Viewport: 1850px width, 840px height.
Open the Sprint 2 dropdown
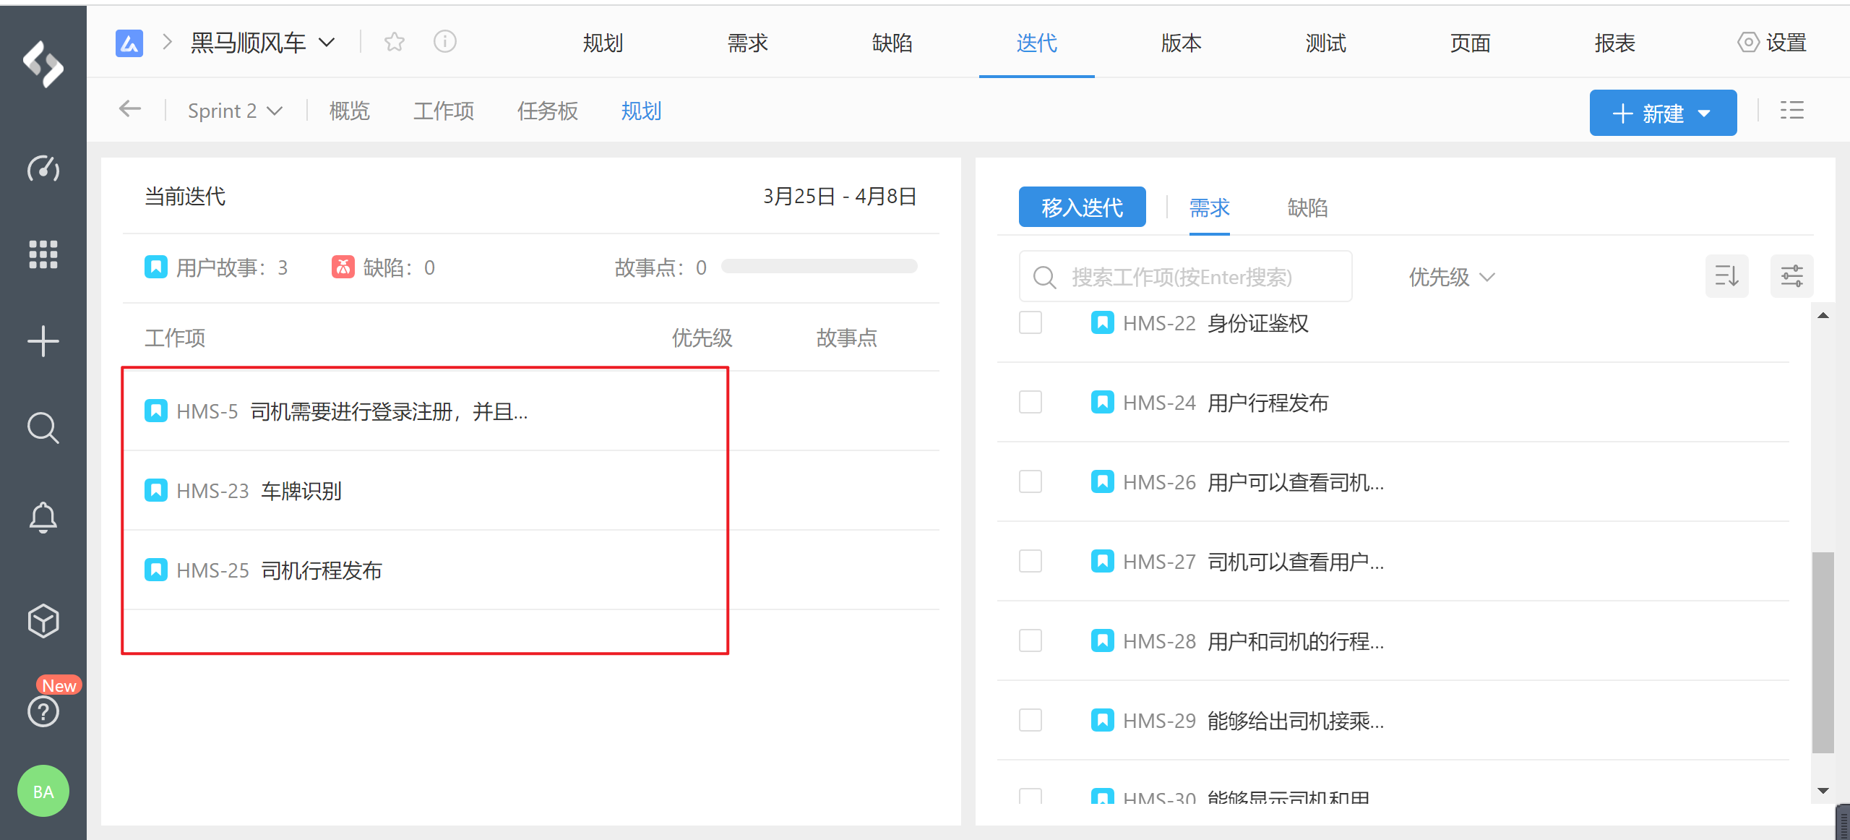(234, 111)
